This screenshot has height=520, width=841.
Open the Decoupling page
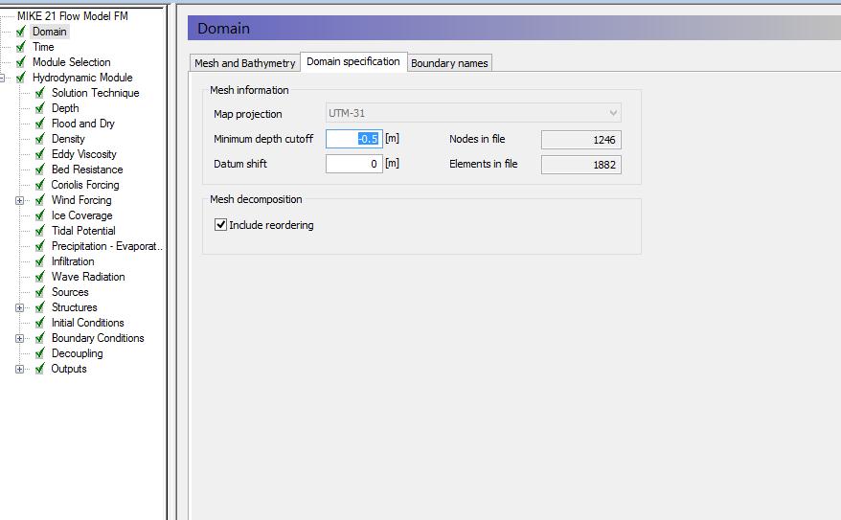coord(78,353)
